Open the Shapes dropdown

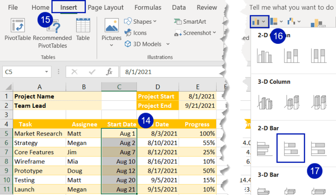click(140, 21)
